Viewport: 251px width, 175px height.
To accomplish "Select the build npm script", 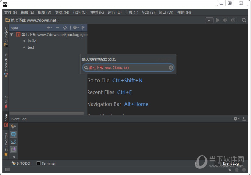I will point(32,41).
